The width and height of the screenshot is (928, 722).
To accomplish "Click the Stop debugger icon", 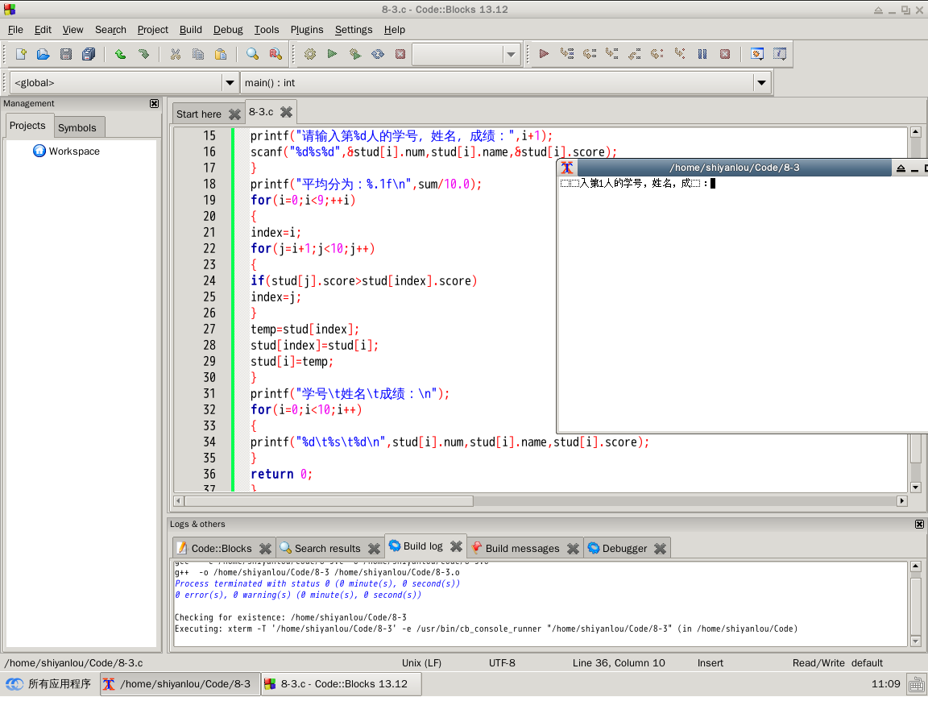I will (x=725, y=55).
